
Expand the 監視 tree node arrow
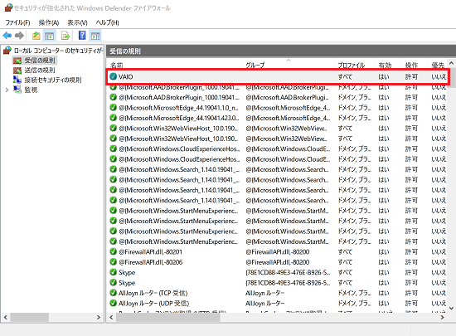[7, 90]
